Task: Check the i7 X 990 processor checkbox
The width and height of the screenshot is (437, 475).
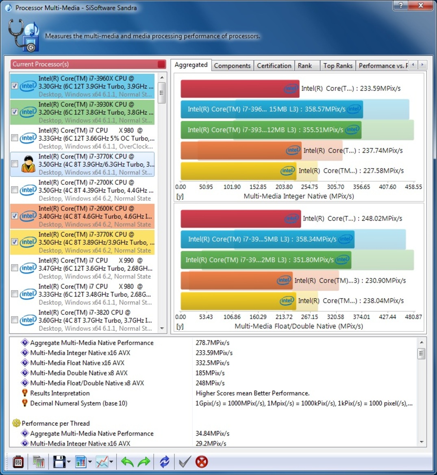Action: (14, 268)
